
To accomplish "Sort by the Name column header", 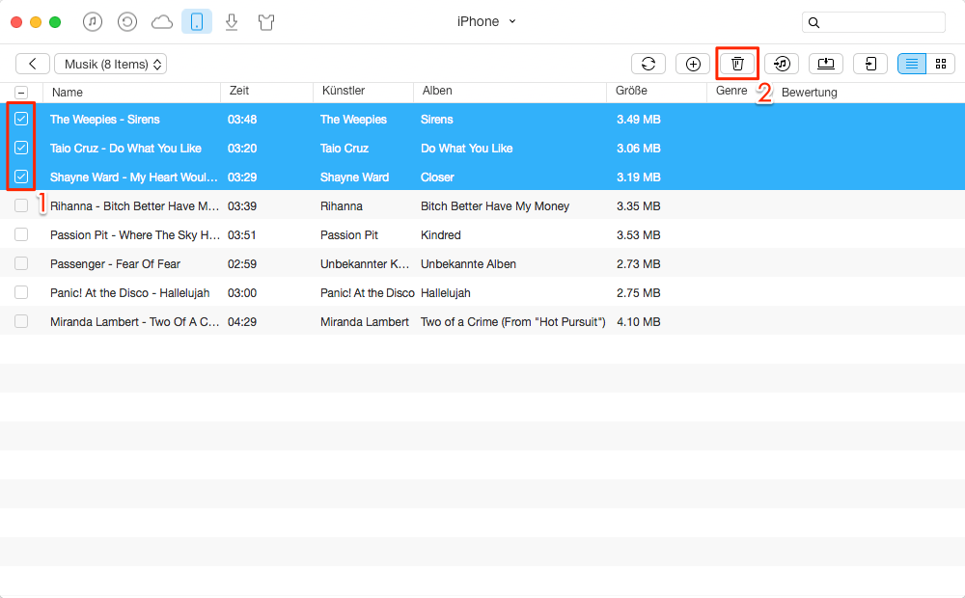I will click(68, 93).
